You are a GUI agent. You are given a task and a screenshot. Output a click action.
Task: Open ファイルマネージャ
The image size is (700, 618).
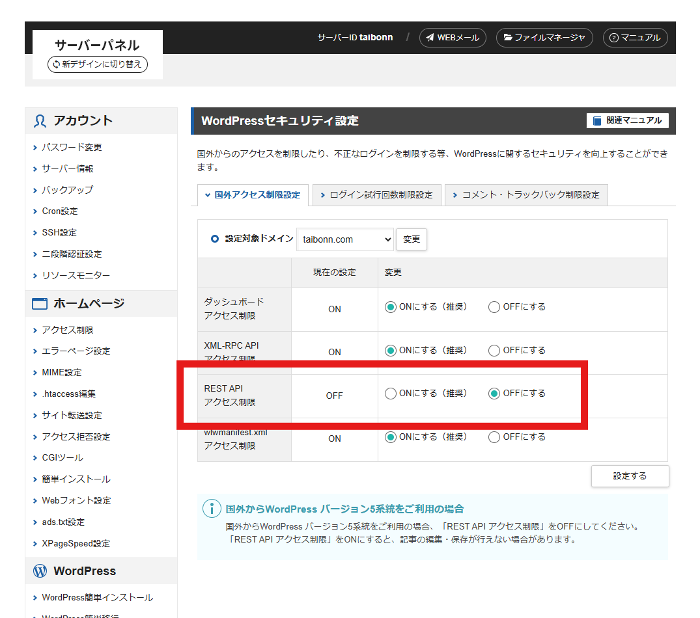pos(544,38)
